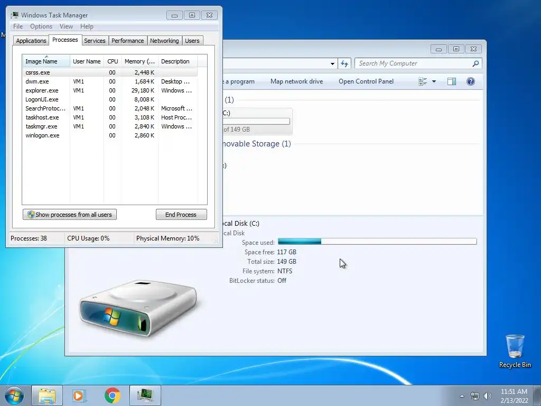This screenshot has width=541, height=406.
Task: Maximize the Explorer window
Action: [x=456, y=49]
